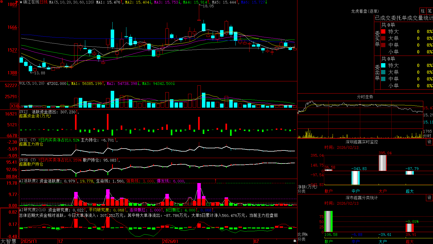Screen dimensions: 433x244
Task: Click the 18.05 high price label
Action: [208, 6]
